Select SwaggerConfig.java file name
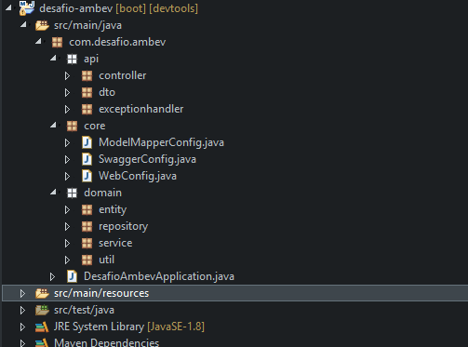The image size is (468, 347). (x=147, y=159)
